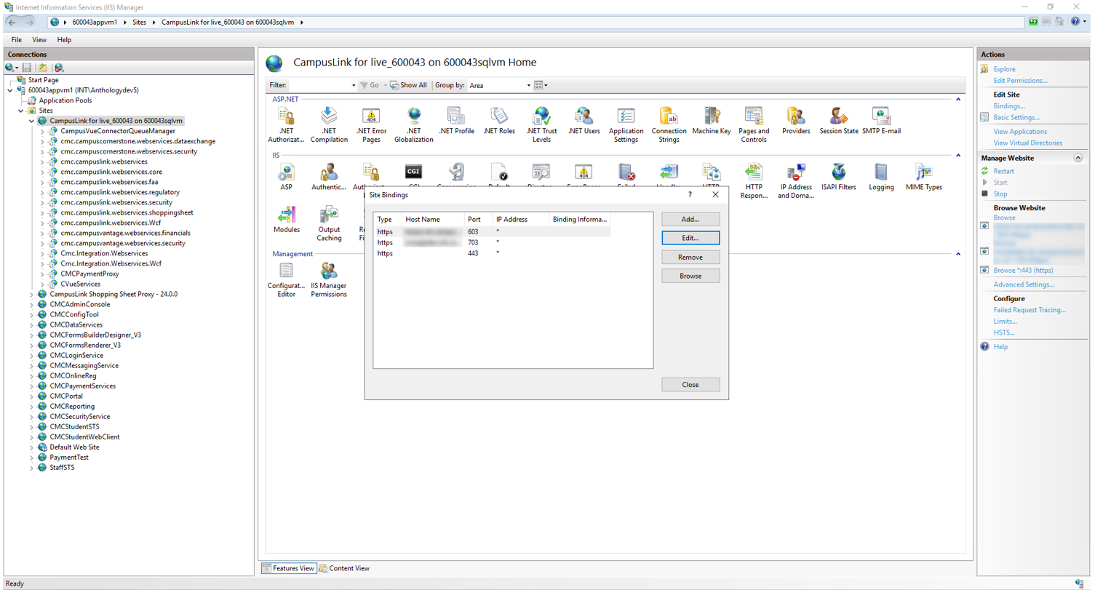Viewport: 1095px width, 590px height.
Task: Open the Configuration Editor feature
Action: pos(287,279)
